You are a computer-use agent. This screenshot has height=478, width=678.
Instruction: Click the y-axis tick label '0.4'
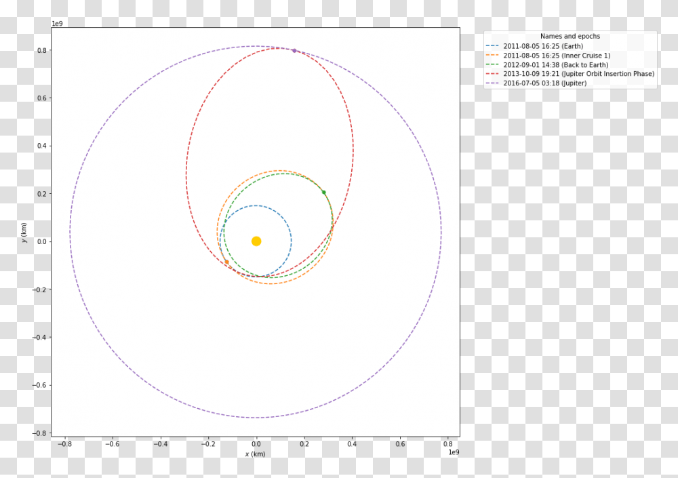click(x=41, y=146)
